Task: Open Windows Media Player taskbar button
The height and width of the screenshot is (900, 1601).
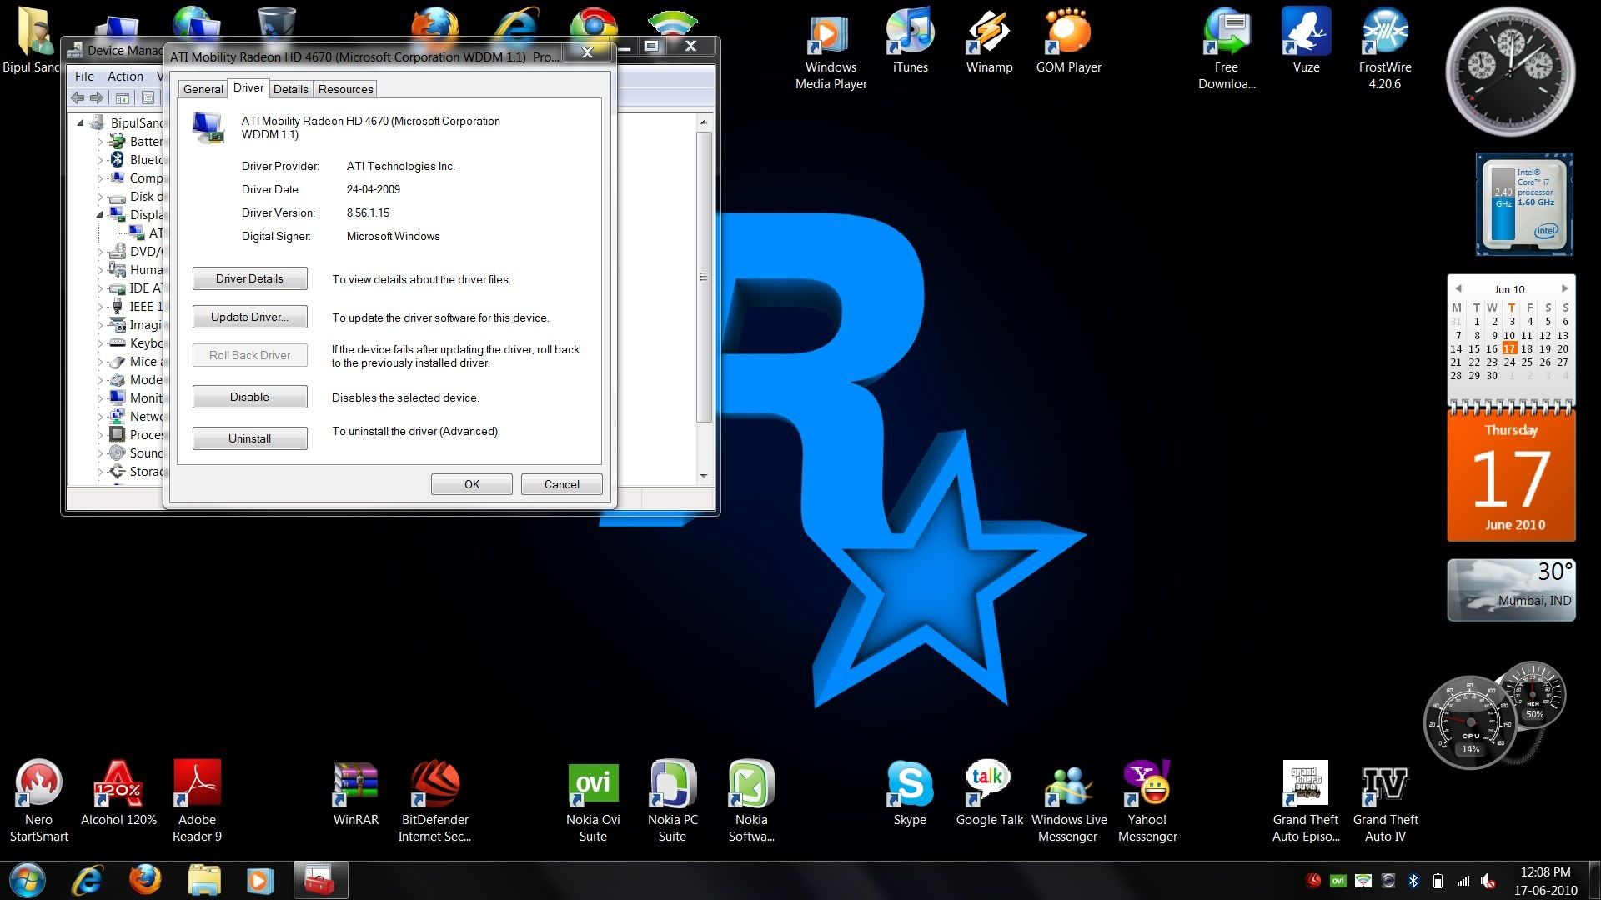Action: (x=260, y=881)
